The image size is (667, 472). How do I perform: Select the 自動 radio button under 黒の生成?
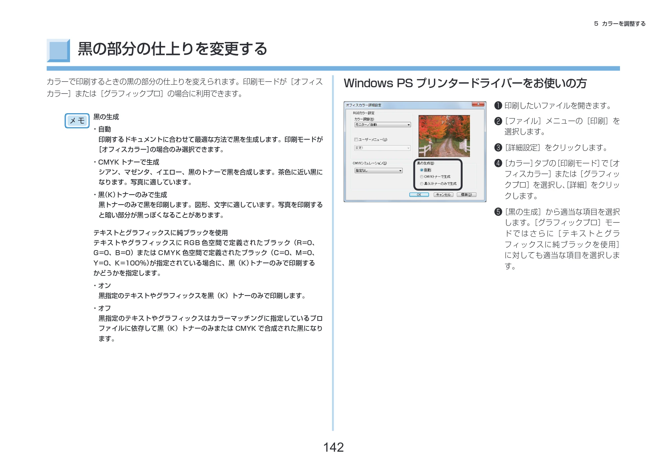coord(422,170)
